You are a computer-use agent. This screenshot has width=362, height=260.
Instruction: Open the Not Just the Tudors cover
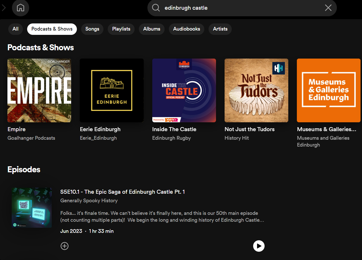[x=256, y=90]
